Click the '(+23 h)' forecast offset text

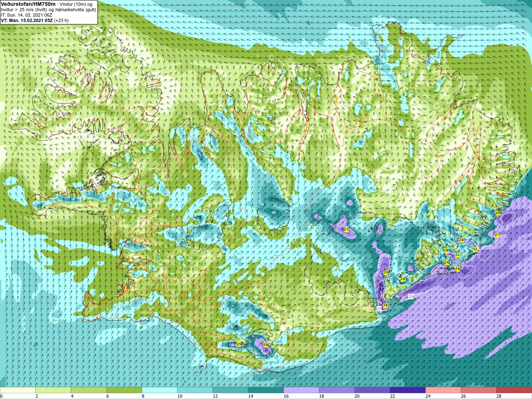click(62, 20)
